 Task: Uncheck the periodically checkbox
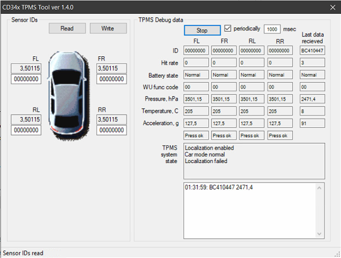click(x=228, y=28)
